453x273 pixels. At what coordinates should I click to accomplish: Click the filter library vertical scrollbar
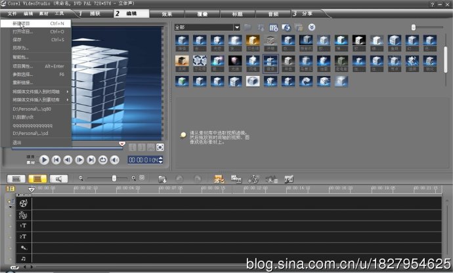coord(446,59)
